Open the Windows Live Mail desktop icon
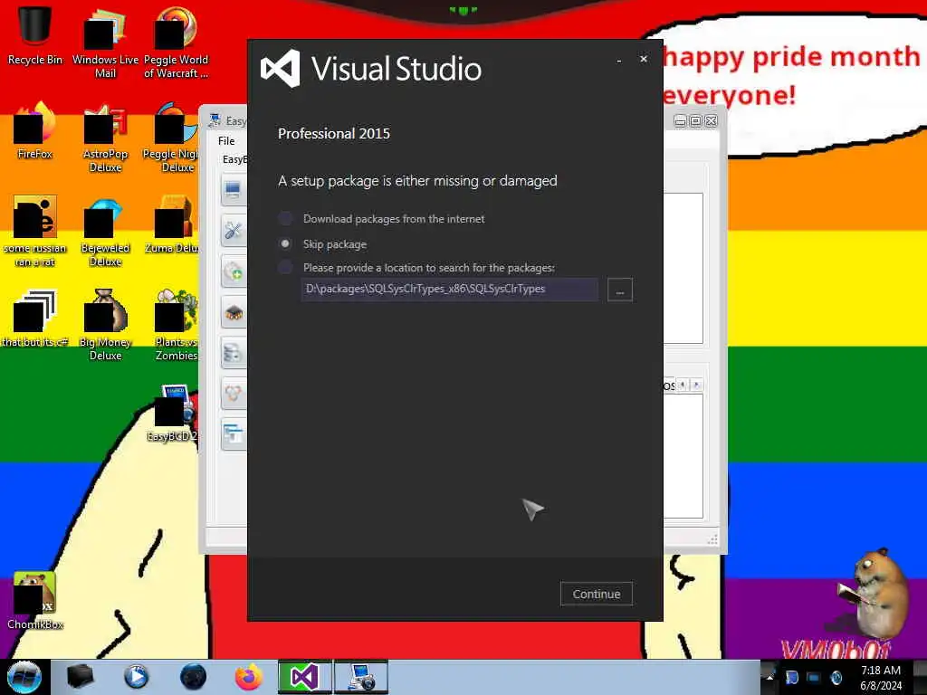Image resolution: width=927 pixels, height=695 pixels. coord(105,43)
